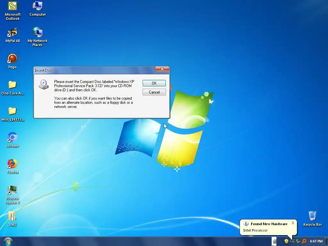Open the Microsoft Outlook desktop icon
The height and width of the screenshot is (246, 328).
click(12, 11)
